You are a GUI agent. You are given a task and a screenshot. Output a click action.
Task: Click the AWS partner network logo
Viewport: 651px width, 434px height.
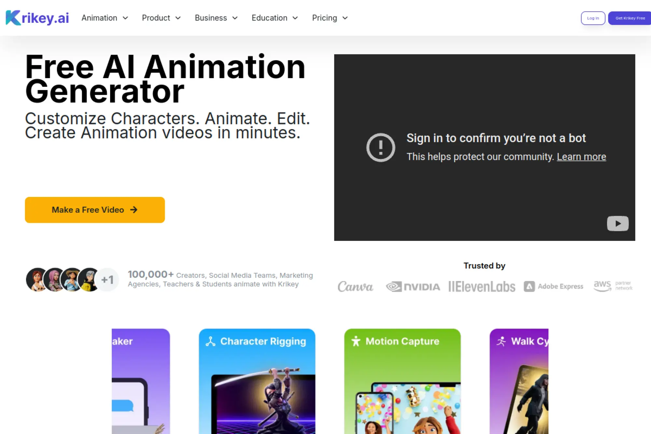coord(613,286)
